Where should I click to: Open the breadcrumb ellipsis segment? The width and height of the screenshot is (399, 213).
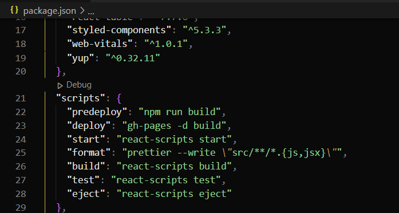tap(91, 11)
